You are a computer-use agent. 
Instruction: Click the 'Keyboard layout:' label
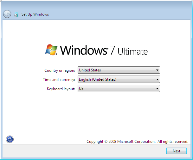[61, 89]
